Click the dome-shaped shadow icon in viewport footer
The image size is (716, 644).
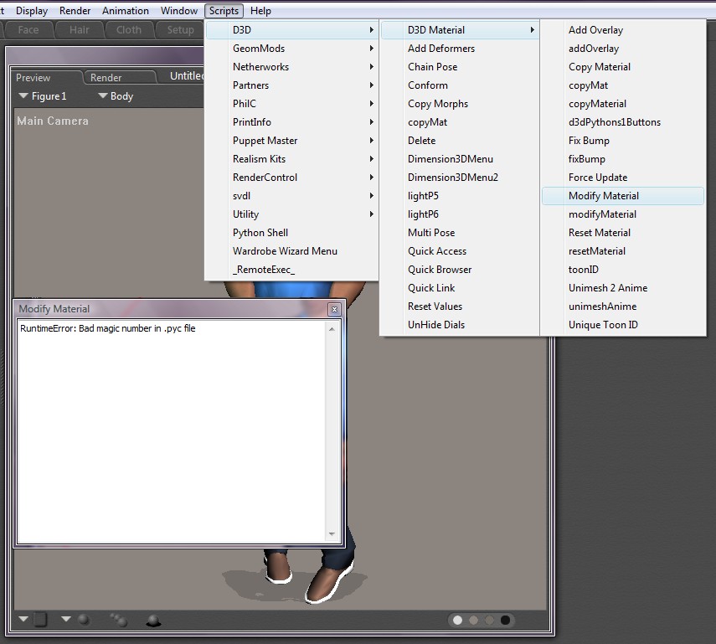point(153,621)
